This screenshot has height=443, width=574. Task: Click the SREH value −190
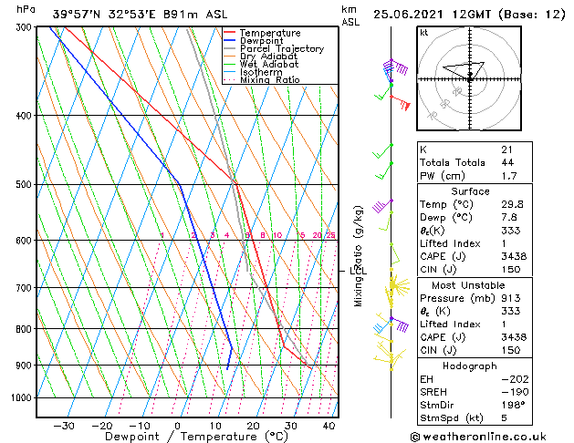(x=515, y=392)
